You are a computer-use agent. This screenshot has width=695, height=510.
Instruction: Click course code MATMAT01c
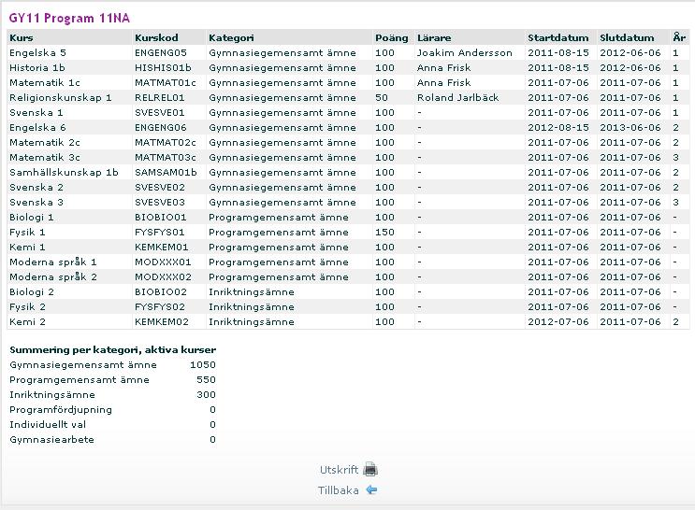(166, 83)
